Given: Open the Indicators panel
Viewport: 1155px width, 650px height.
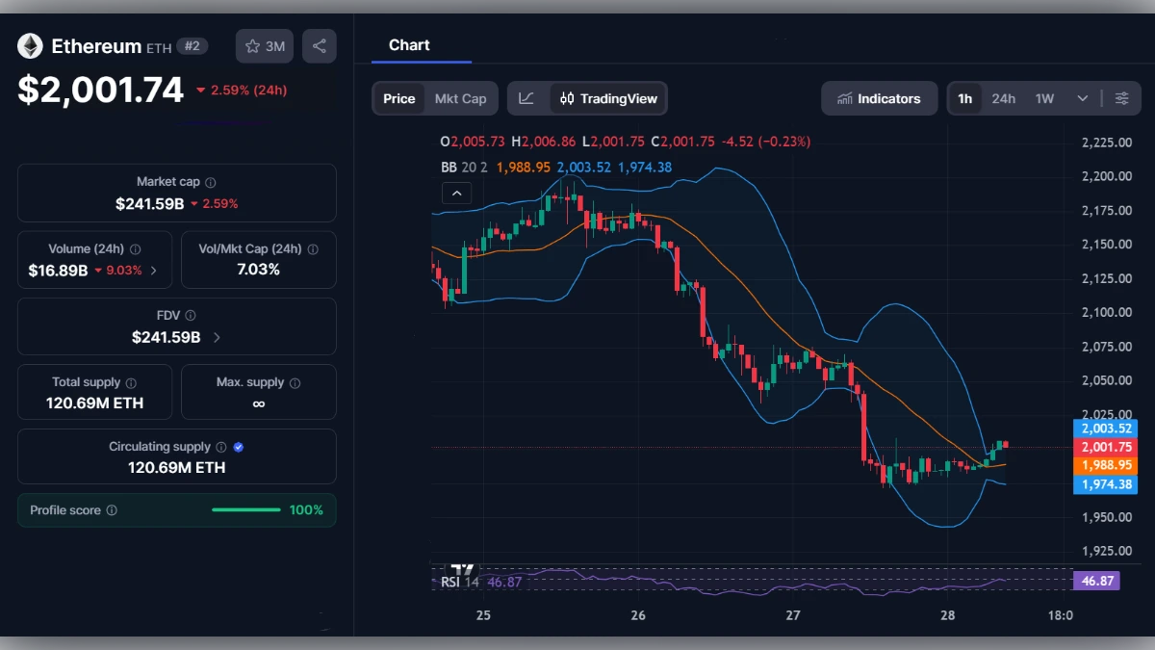Looking at the screenshot, I should [x=879, y=97].
